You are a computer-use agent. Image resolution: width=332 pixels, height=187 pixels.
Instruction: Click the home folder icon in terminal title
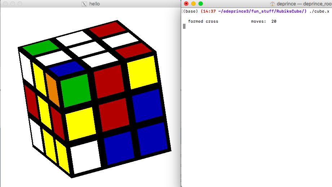point(272,4)
